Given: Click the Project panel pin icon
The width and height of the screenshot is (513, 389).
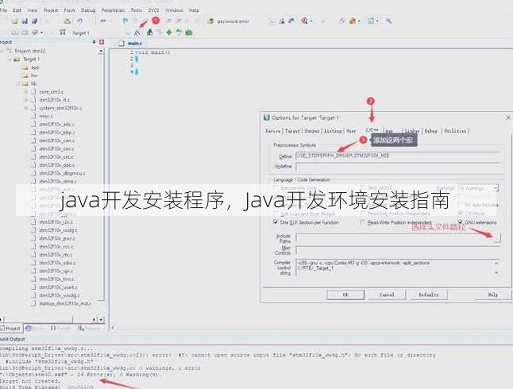Looking at the screenshot, I should [x=94, y=42].
